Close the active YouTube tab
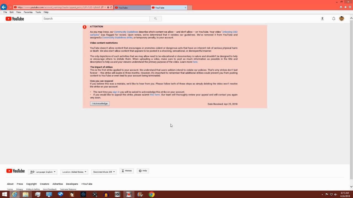Viewport: 353px width, 198px height. point(185,8)
